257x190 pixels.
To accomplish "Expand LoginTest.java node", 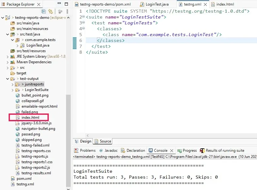I will click(x=17, y=46).
